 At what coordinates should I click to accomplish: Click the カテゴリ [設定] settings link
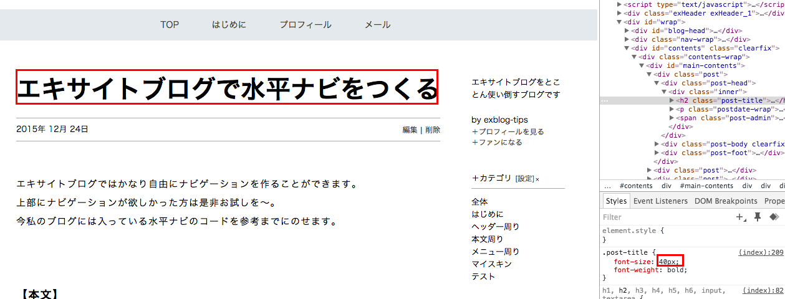(525, 179)
